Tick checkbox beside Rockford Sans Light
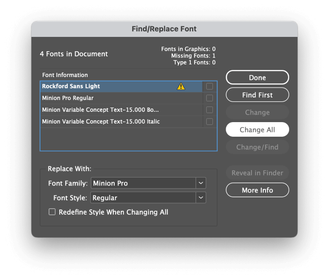Image resolution: width=329 pixels, height=279 pixels. [210, 86]
